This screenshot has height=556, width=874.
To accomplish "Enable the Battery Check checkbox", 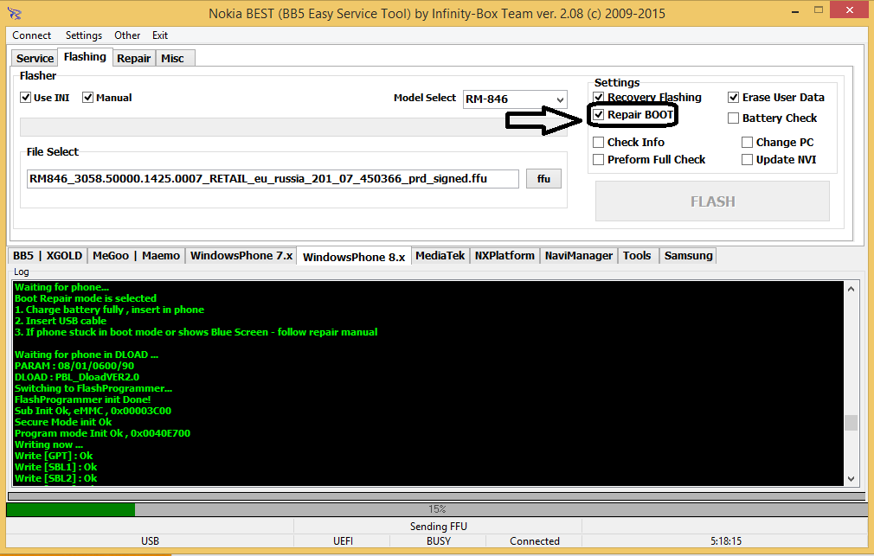I will coord(734,118).
